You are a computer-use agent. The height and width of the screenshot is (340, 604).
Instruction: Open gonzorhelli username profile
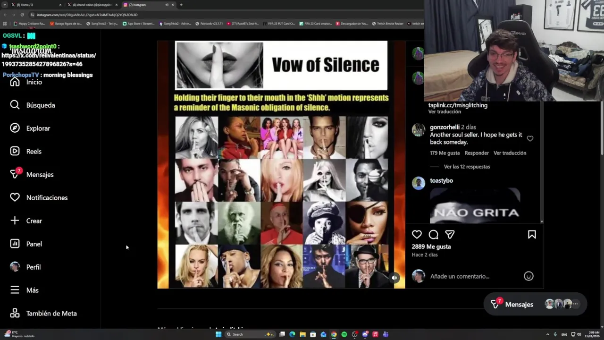point(445,127)
